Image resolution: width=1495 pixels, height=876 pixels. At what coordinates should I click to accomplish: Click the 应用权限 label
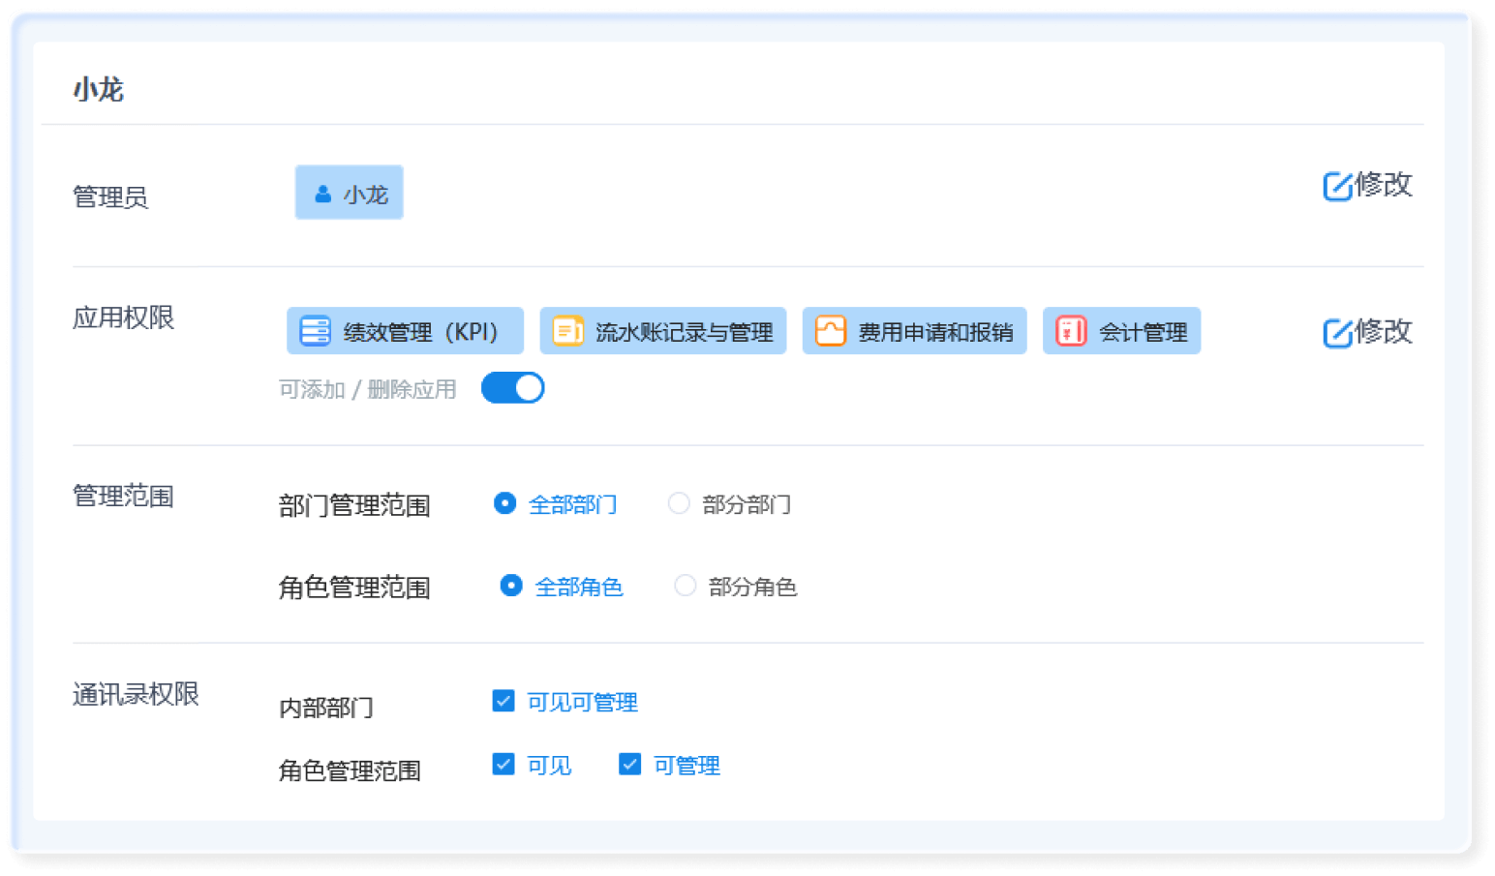(x=123, y=317)
